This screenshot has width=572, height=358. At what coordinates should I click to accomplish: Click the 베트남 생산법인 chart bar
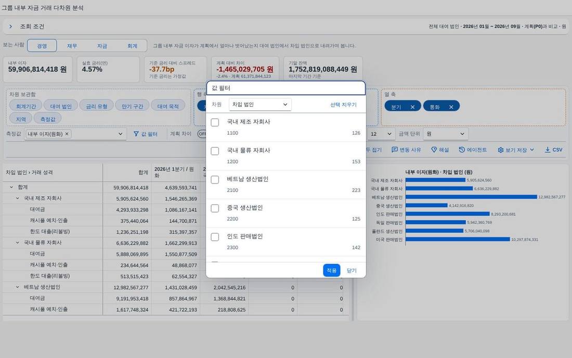(471, 197)
